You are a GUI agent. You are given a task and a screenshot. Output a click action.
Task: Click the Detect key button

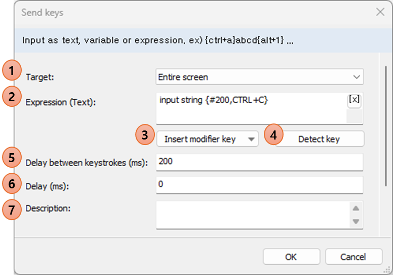coord(319,139)
